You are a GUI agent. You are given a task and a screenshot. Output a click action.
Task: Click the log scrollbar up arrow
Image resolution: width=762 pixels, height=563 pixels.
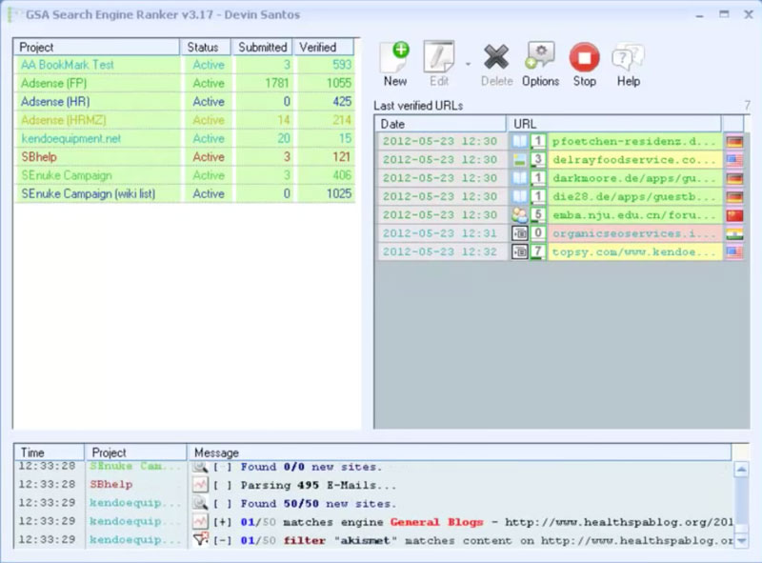[741, 470]
